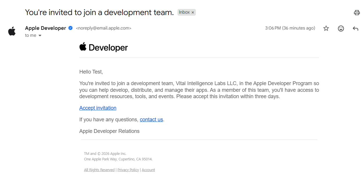This screenshot has height=196, width=362.
Task: Click the 'Hello Test,' greeting
Action: 91,72
